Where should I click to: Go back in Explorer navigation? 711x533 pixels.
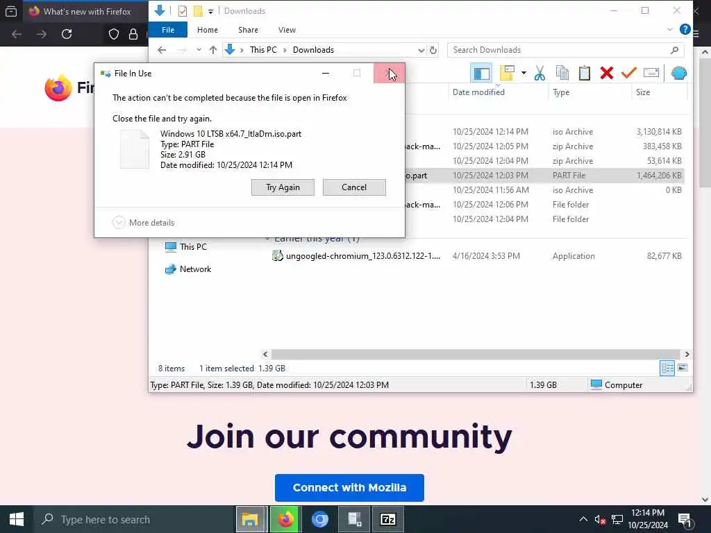(x=162, y=50)
